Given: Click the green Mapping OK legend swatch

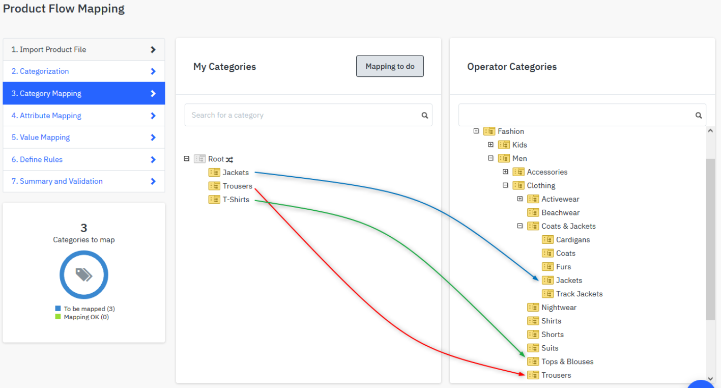Looking at the screenshot, I should coord(58,317).
